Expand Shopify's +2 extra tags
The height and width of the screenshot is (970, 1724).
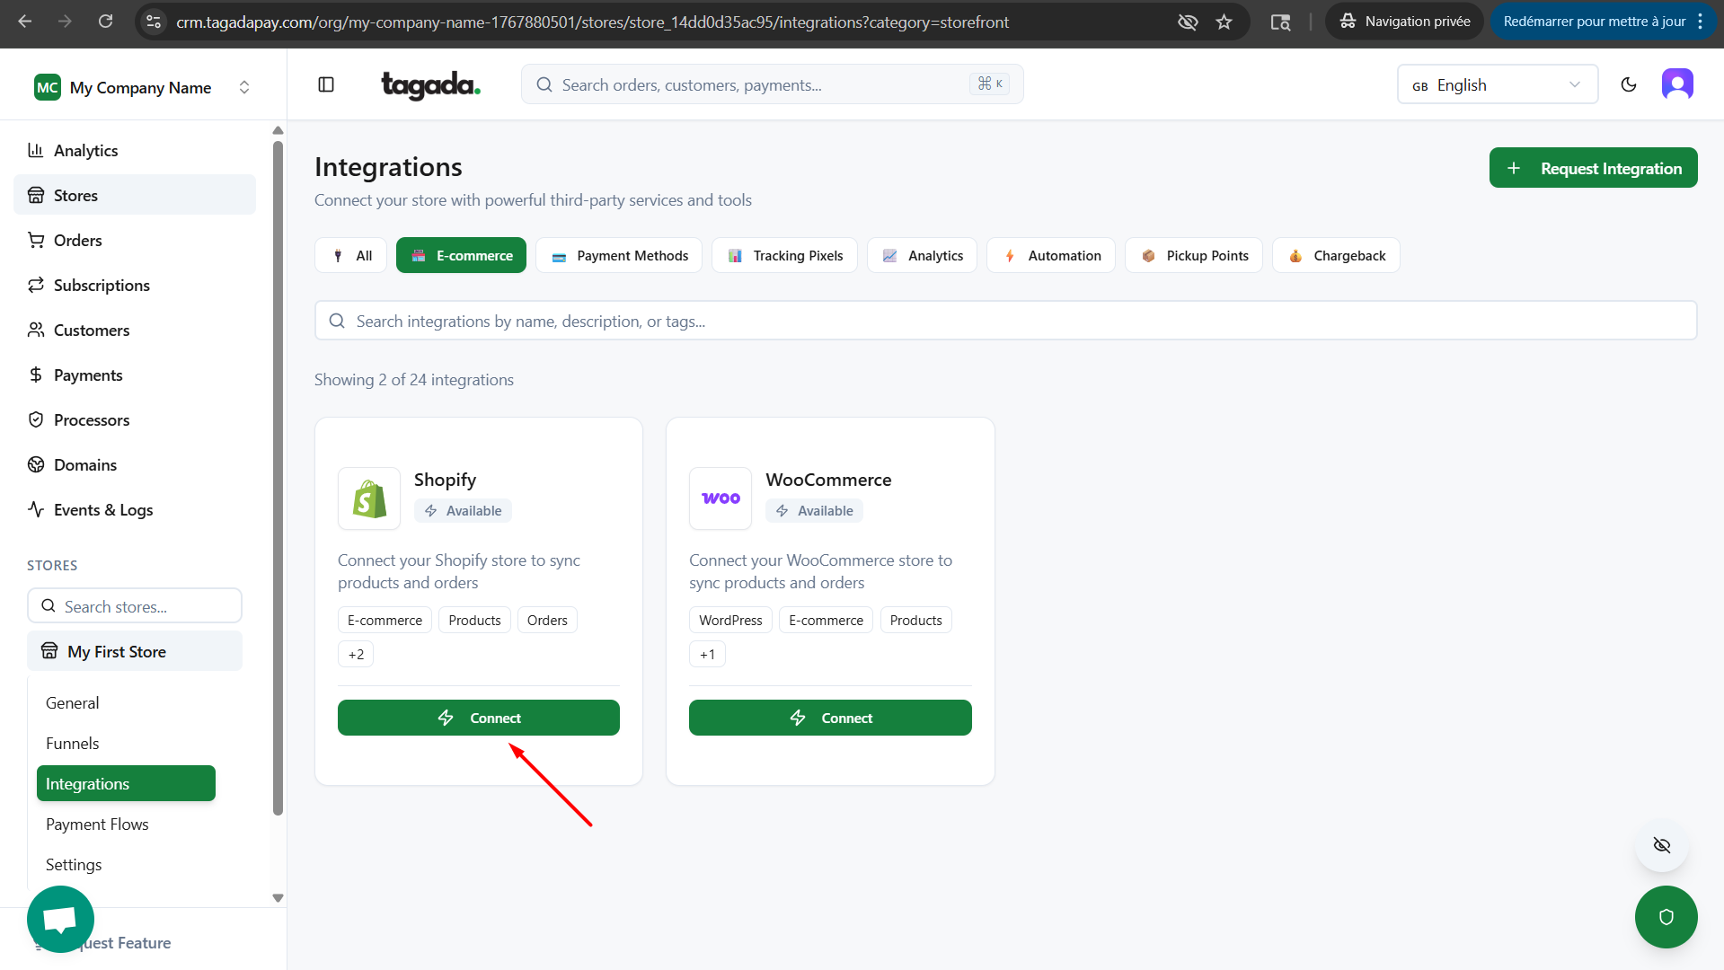[356, 654]
